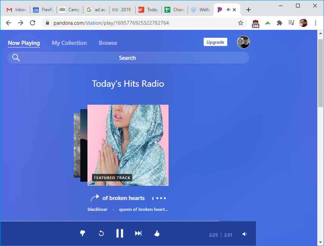The image size is (324, 246).
Task: Click the Search input field
Action: click(x=127, y=58)
